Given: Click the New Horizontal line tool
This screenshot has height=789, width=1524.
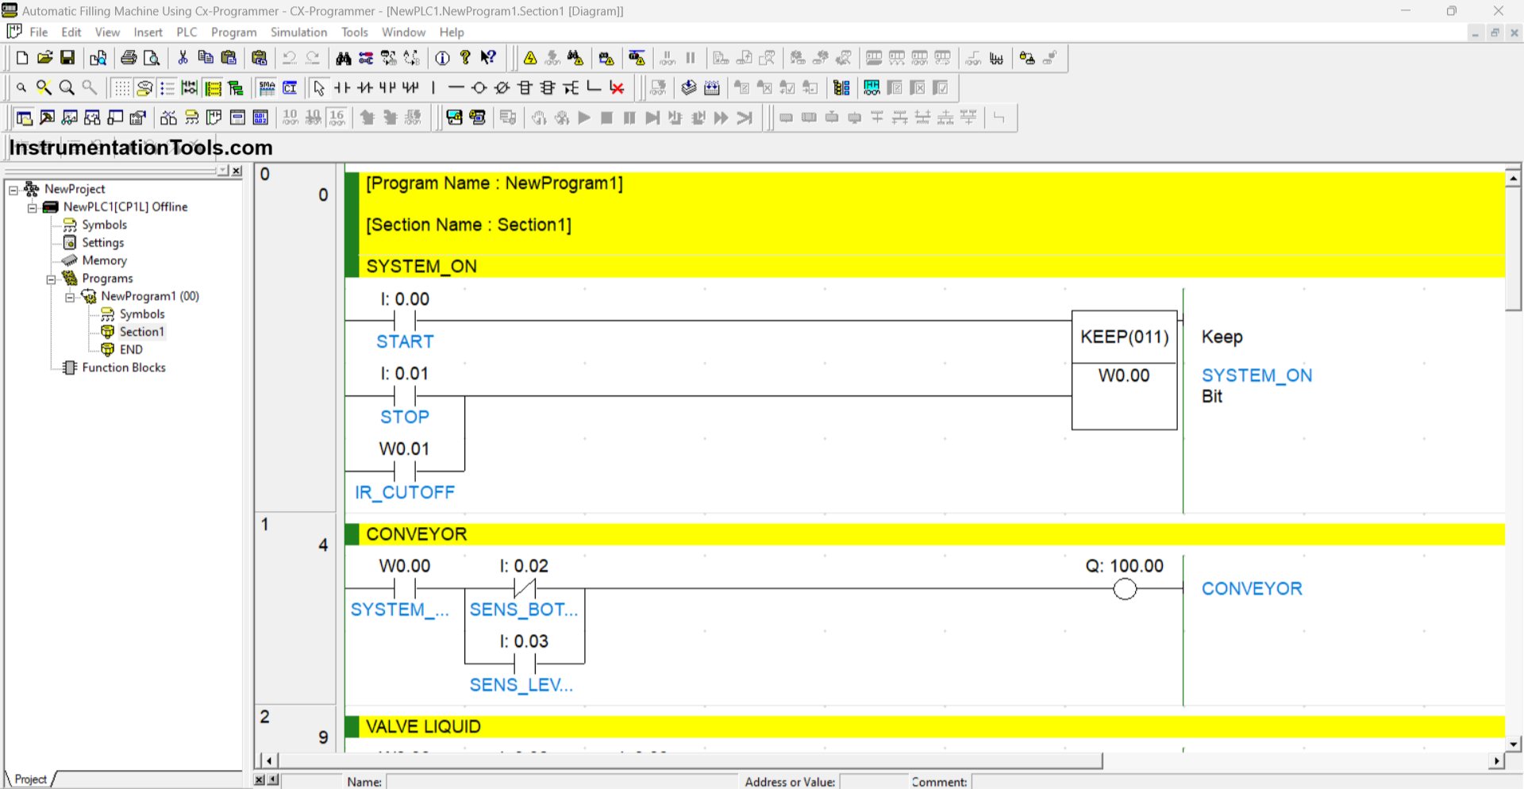Looking at the screenshot, I should pos(456,88).
